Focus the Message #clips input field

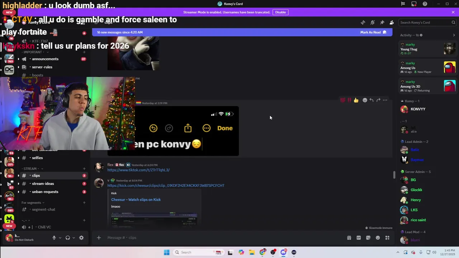coord(222,238)
